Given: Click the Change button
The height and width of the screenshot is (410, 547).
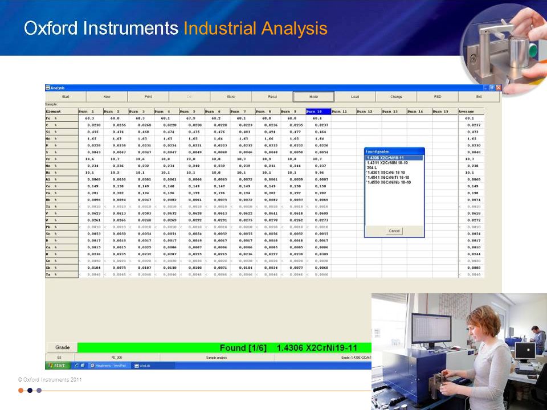Looking at the screenshot, I should point(396,97).
